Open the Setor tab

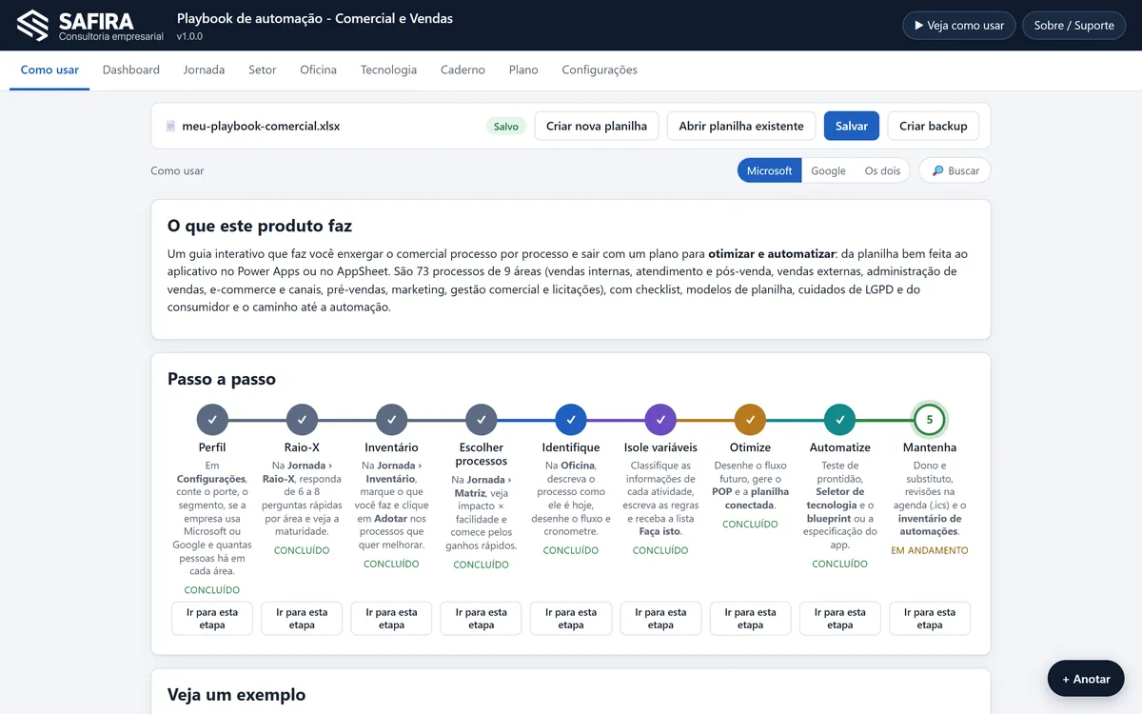click(263, 69)
